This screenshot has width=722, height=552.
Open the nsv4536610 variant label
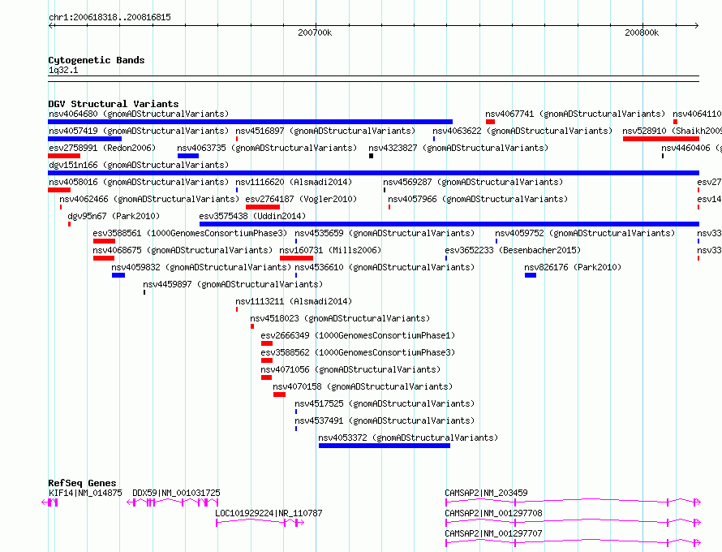tap(385, 267)
